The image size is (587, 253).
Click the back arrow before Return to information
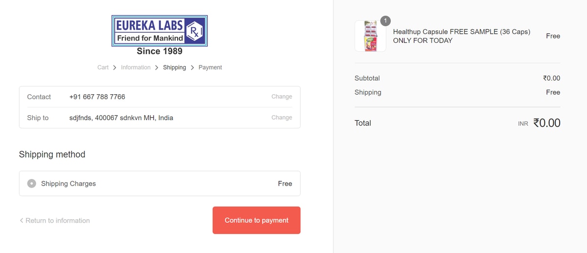[22, 220]
